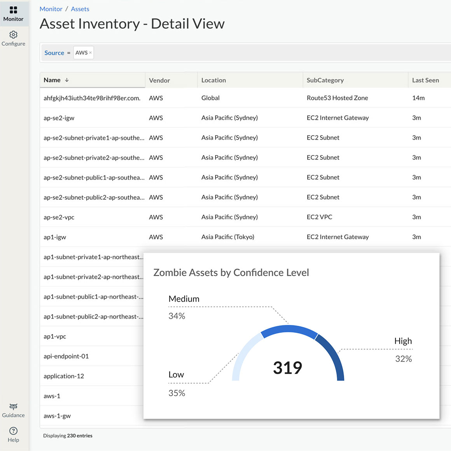Go to Assets breadcrumb link
The height and width of the screenshot is (451, 451).
coord(80,9)
